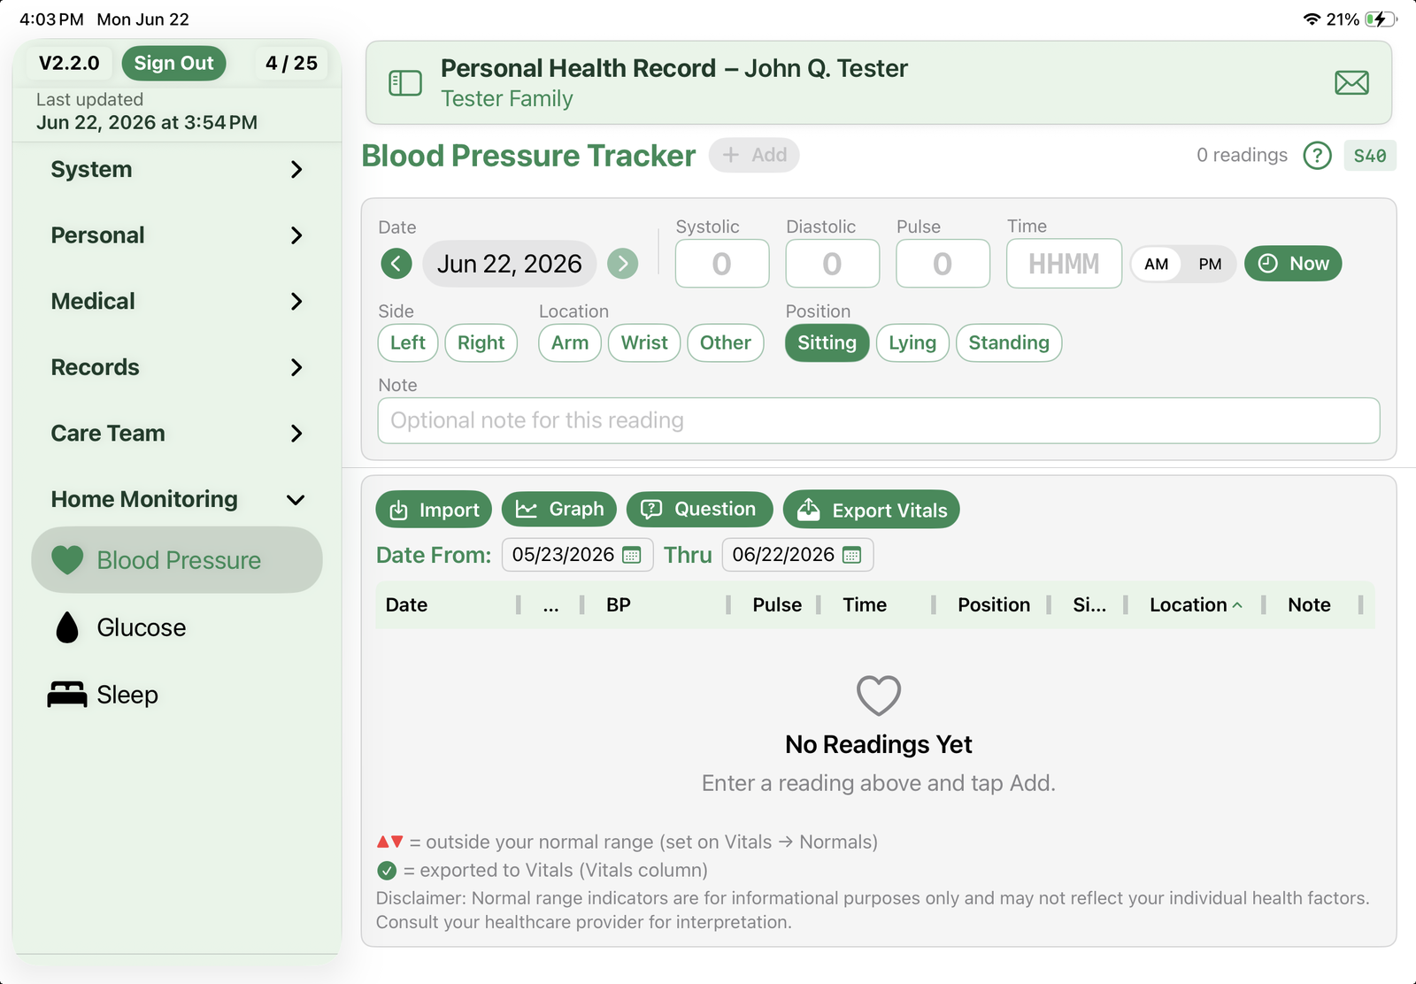The image size is (1416, 984).
Task: Select Sleep bed icon
Action: point(67,695)
